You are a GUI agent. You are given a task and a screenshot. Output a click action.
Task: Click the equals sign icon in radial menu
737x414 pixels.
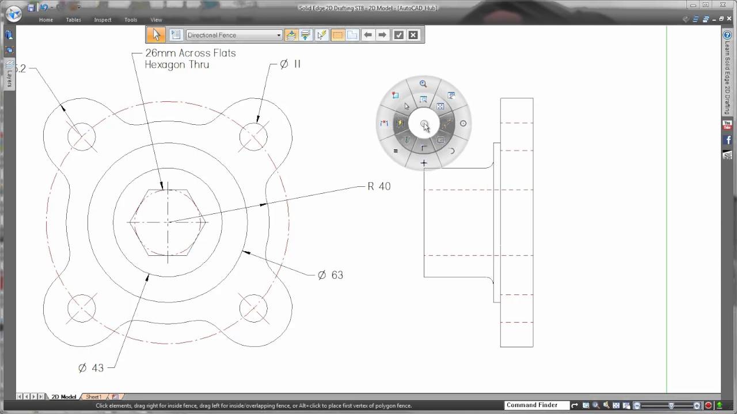396,151
